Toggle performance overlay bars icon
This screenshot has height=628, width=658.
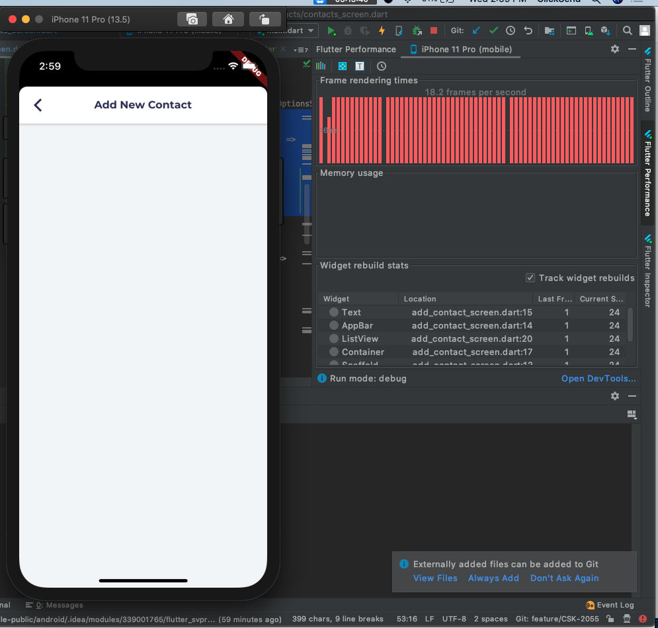coord(321,66)
